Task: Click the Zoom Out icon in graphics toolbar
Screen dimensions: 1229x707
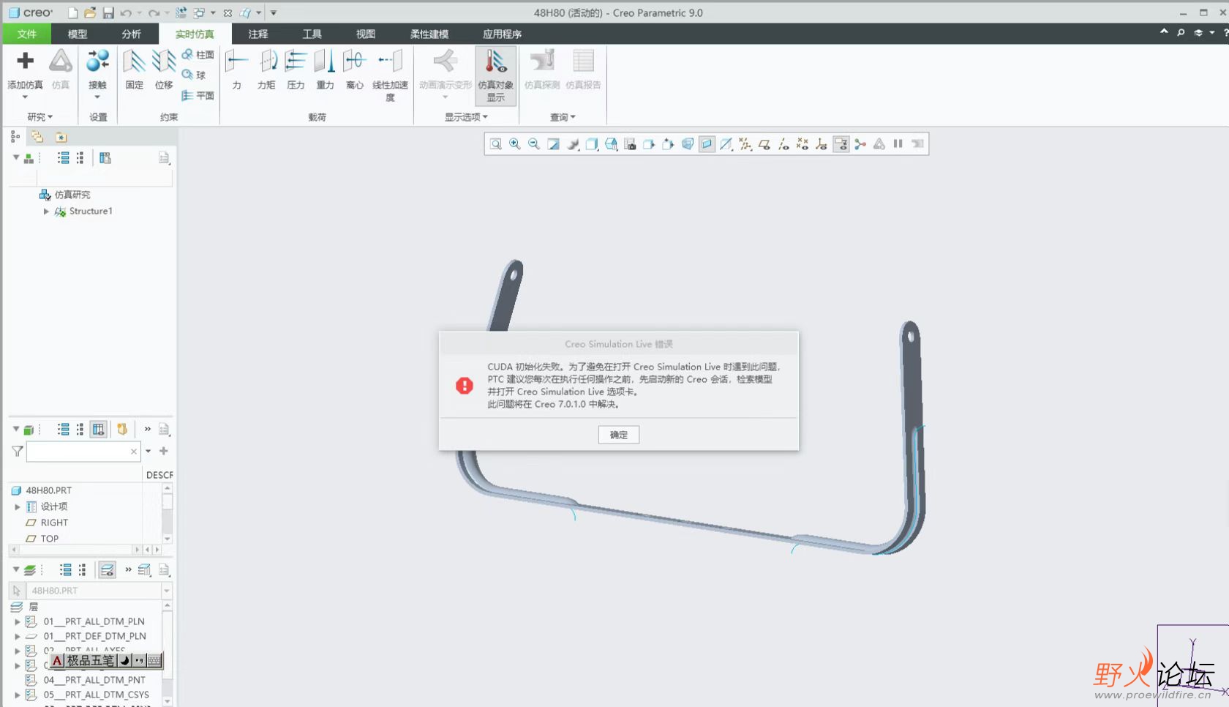Action: pos(534,144)
